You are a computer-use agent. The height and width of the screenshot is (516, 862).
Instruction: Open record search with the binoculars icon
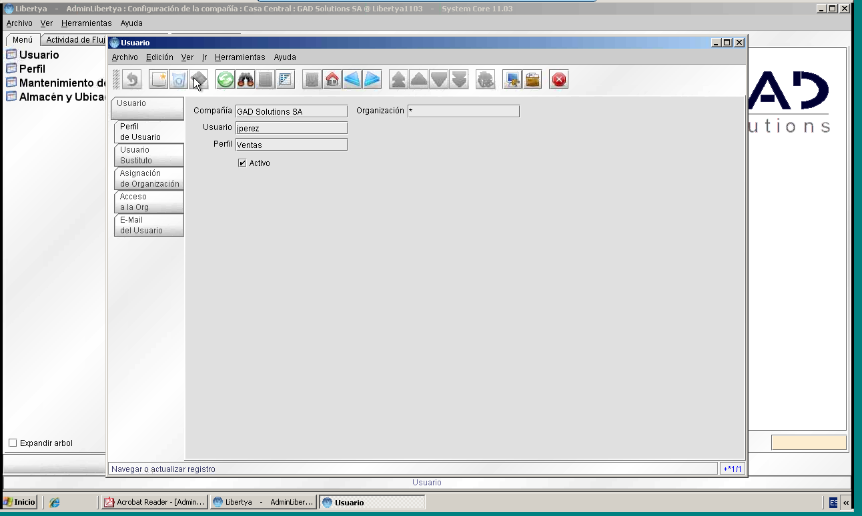coord(246,80)
